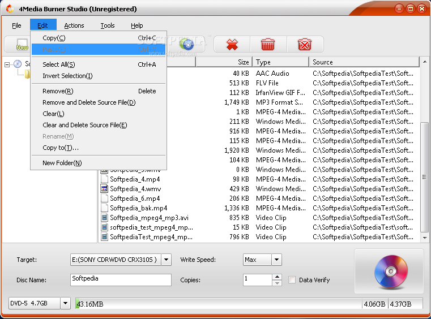Open the Write Speed dropdown

277,260
